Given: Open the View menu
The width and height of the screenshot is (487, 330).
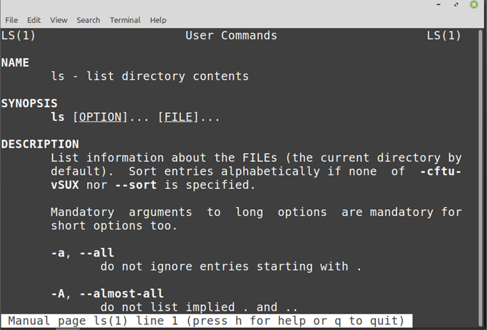Looking at the screenshot, I should tap(59, 20).
